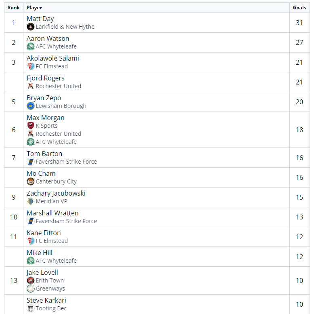Click AFC Whyteleafe team under Mike Hill
This screenshot has height=314, width=312.
click(x=56, y=261)
